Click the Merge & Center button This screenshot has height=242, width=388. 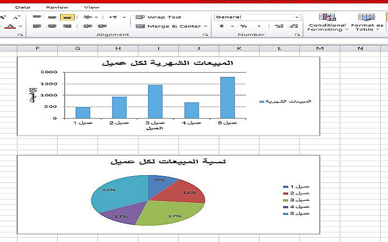pyautogui.click(x=168, y=26)
